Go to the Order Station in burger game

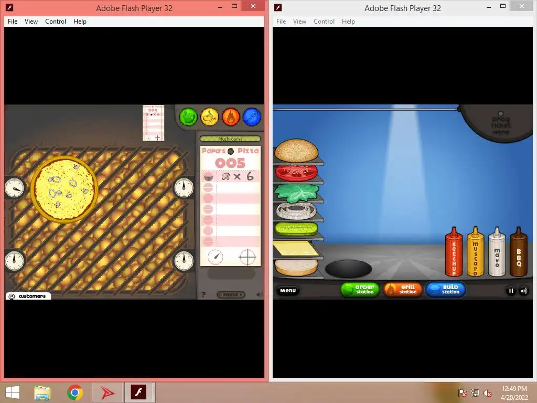point(360,290)
